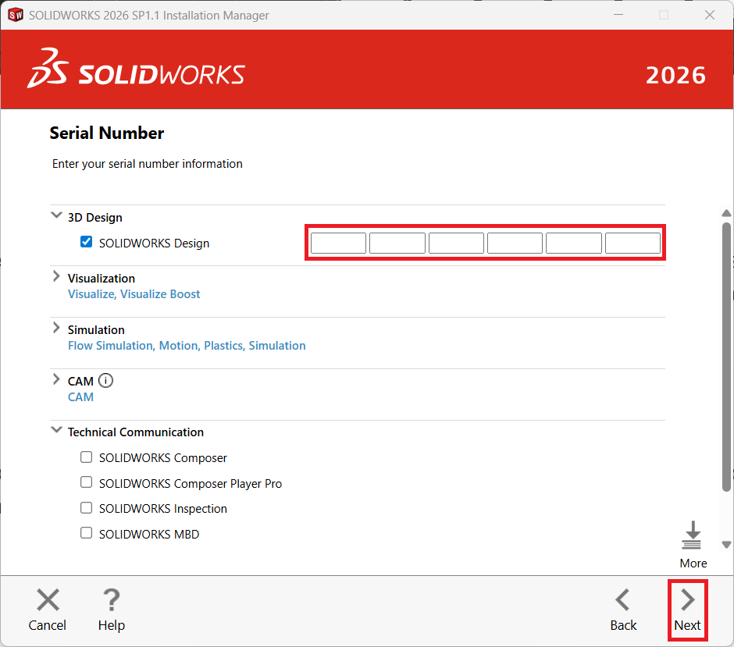
Task: Enable the SOLIDWORKS Composer checkbox
Action: (x=87, y=457)
